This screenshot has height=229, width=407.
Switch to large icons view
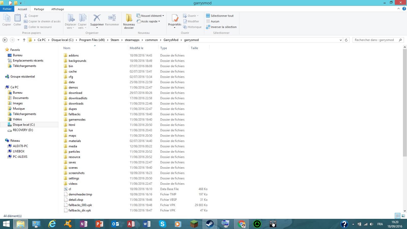(x=403, y=216)
